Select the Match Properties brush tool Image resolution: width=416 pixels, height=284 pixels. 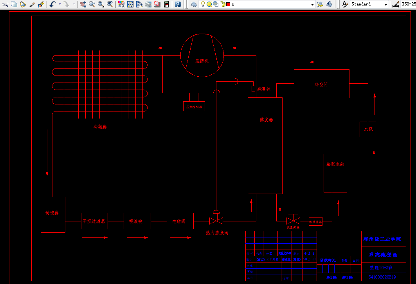(x=32, y=4)
